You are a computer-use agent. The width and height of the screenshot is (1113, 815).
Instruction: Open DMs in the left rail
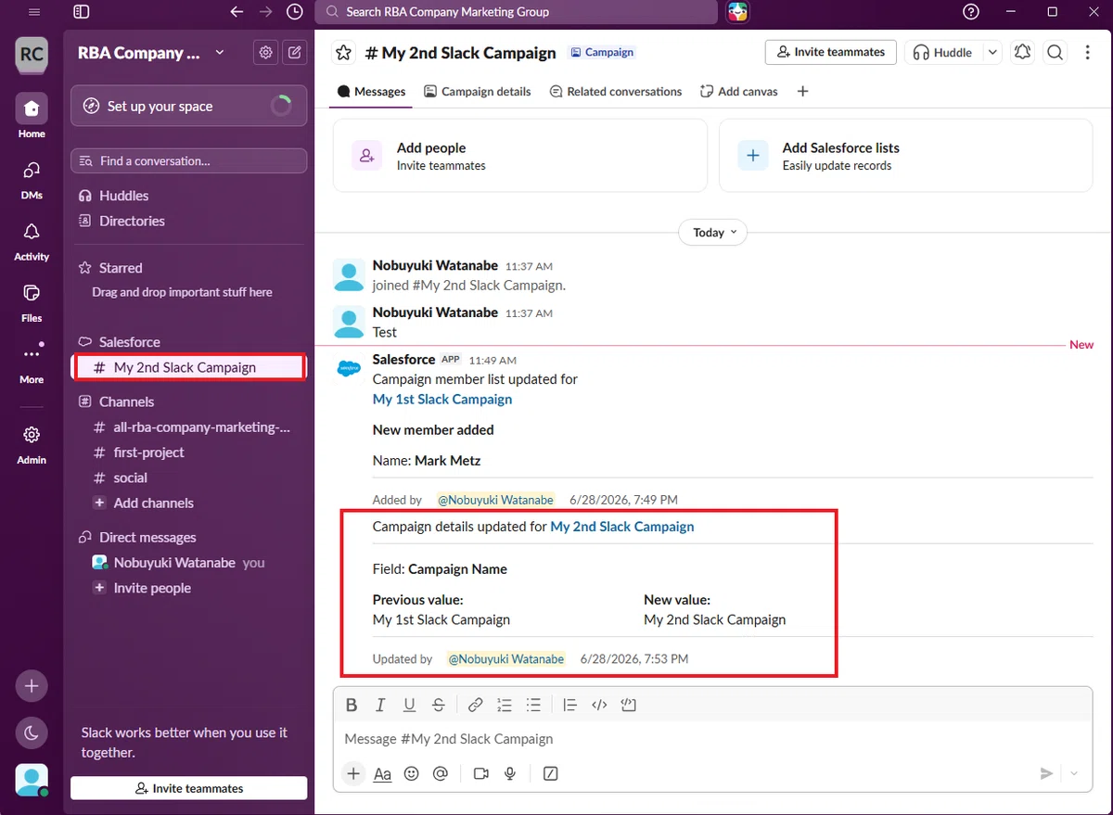pos(32,179)
